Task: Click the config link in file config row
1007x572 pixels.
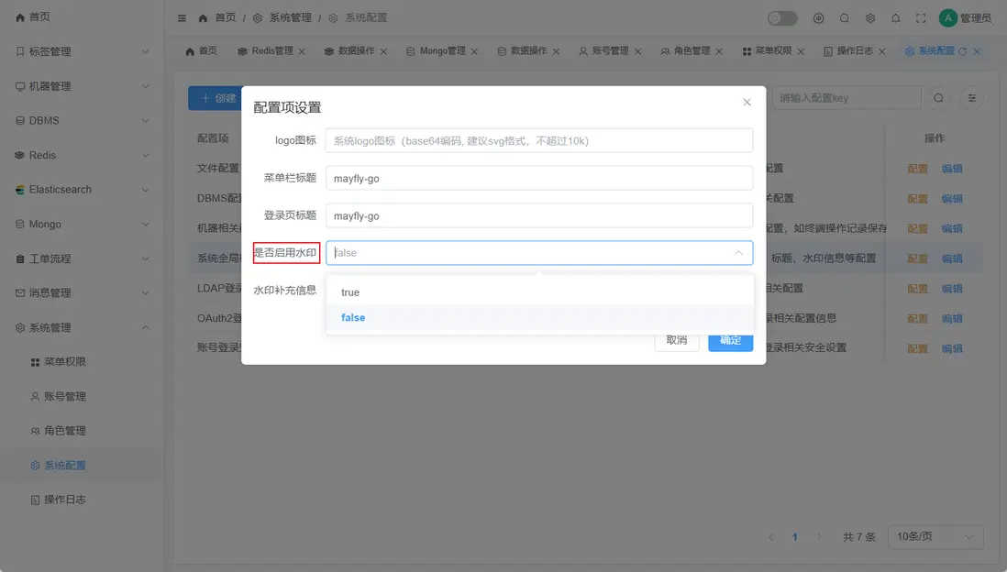Action: tap(917, 169)
